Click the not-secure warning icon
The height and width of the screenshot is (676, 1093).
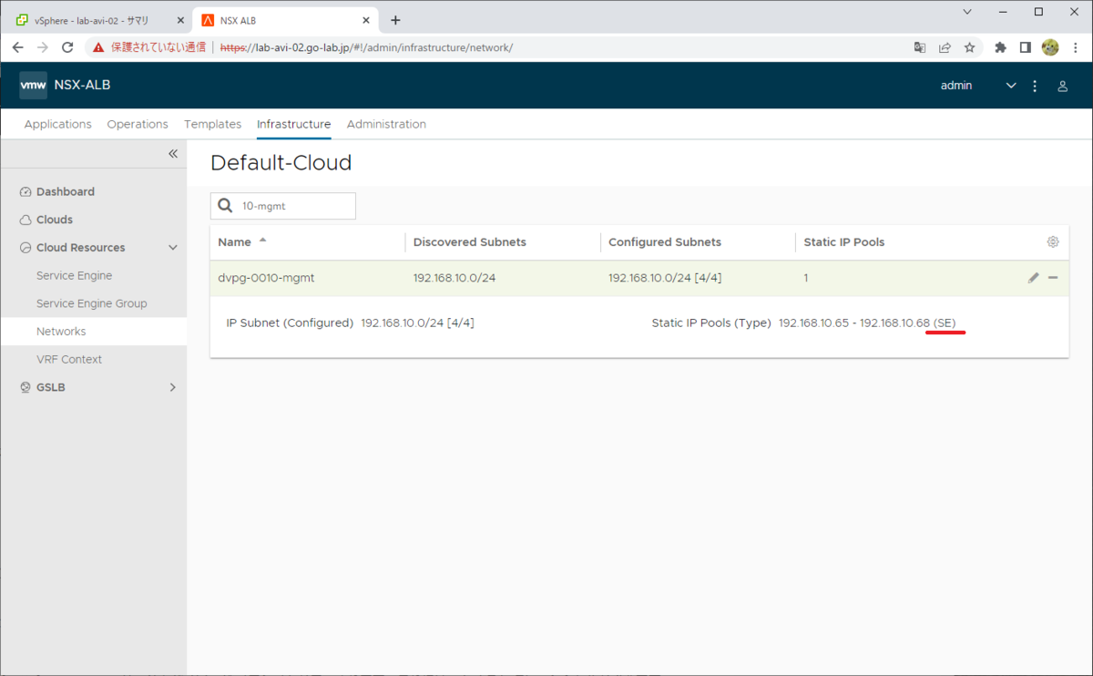tap(99, 47)
